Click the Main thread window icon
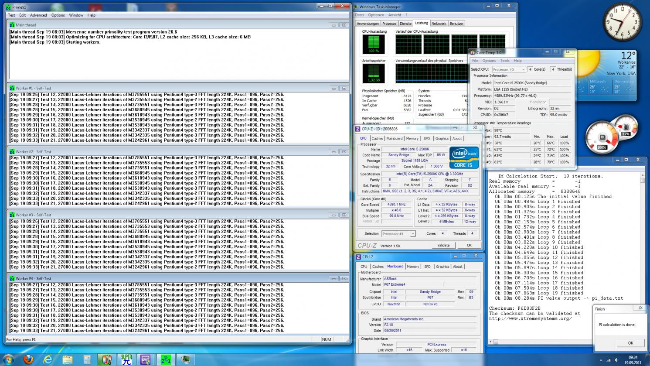Screen dimensions: 650x366 [x=12, y=25]
